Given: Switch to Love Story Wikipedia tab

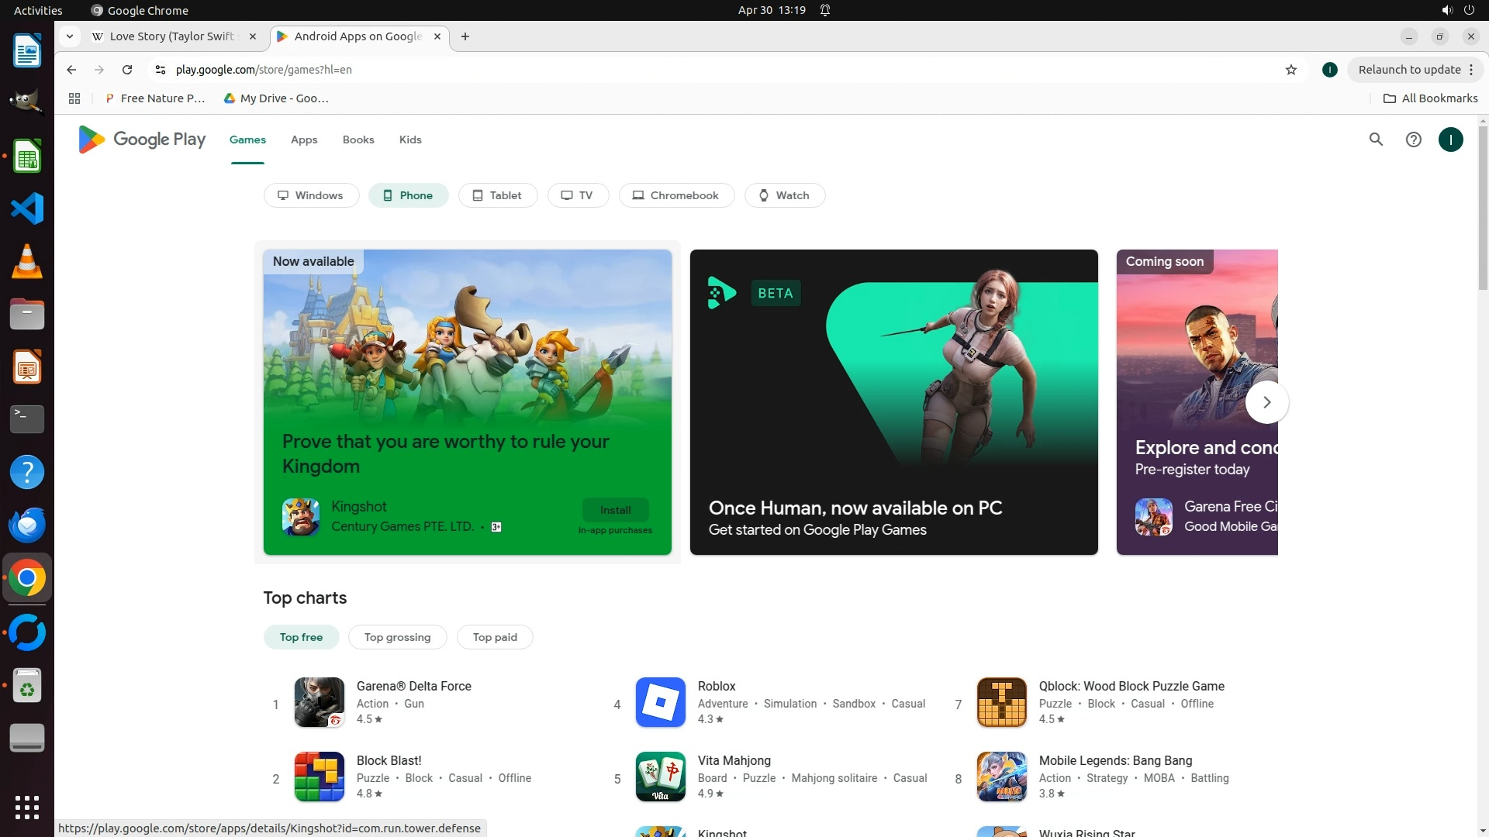Looking at the screenshot, I should [171, 36].
